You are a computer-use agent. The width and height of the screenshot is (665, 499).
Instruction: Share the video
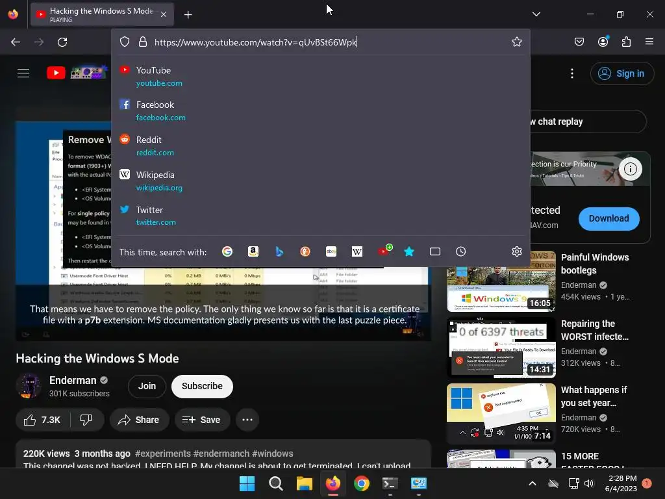[x=139, y=420]
